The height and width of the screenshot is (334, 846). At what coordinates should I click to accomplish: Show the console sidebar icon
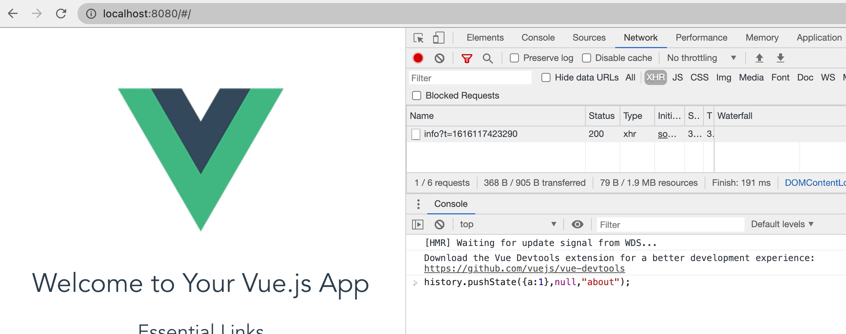[418, 225]
